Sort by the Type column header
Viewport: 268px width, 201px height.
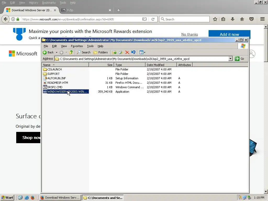pyautogui.click(x=130, y=65)
